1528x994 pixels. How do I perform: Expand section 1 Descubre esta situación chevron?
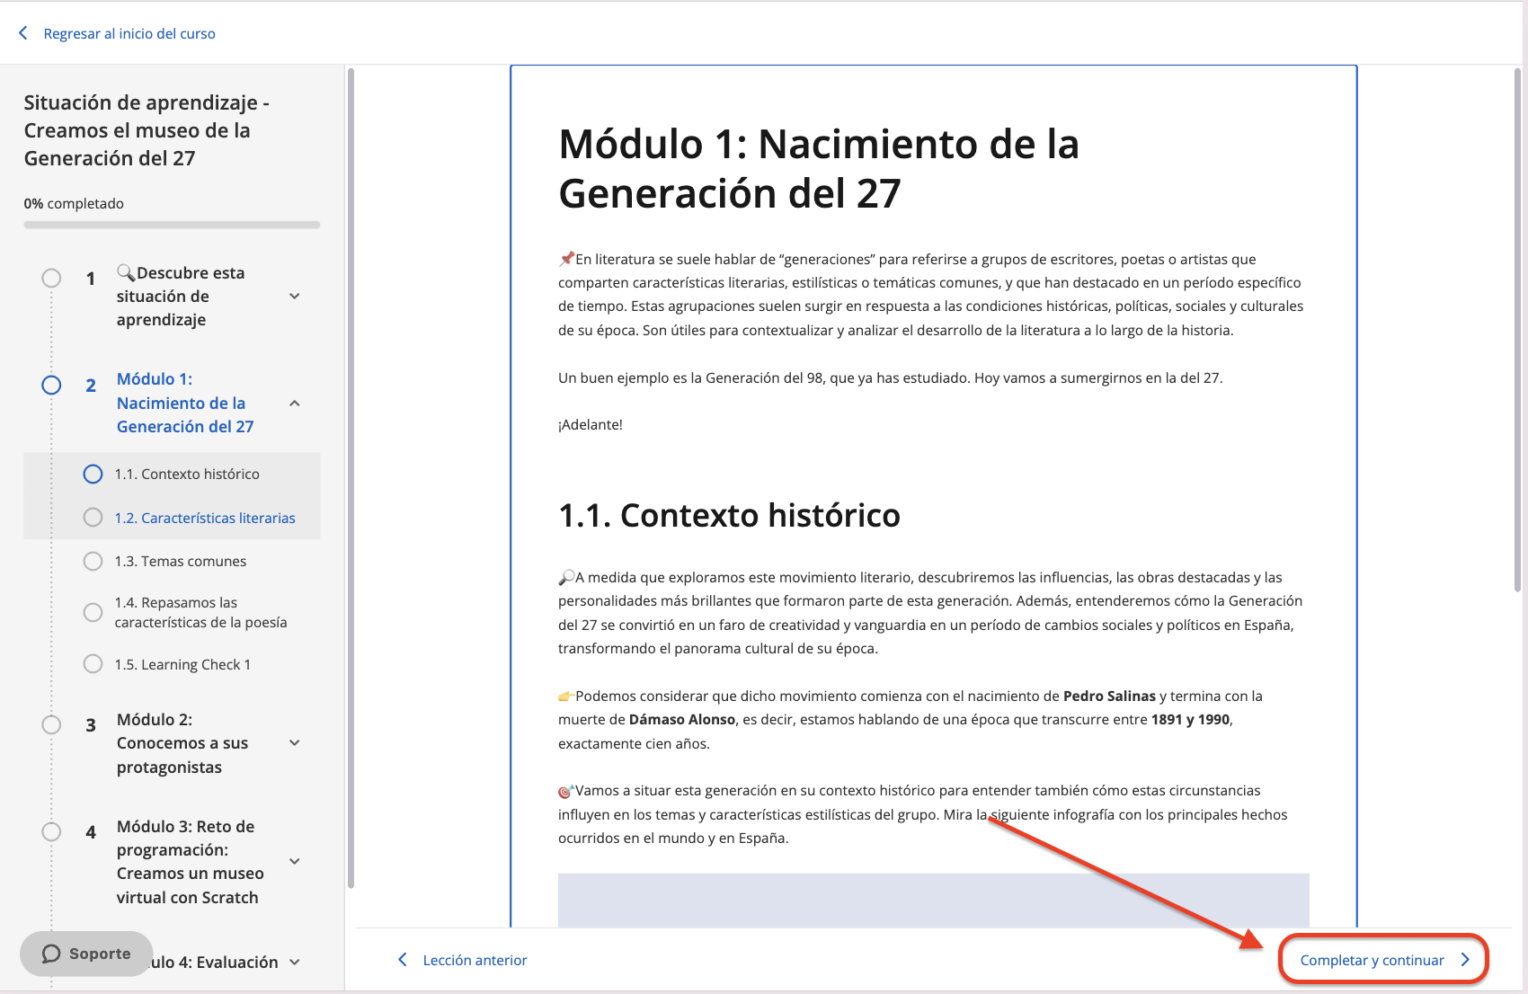295,297
